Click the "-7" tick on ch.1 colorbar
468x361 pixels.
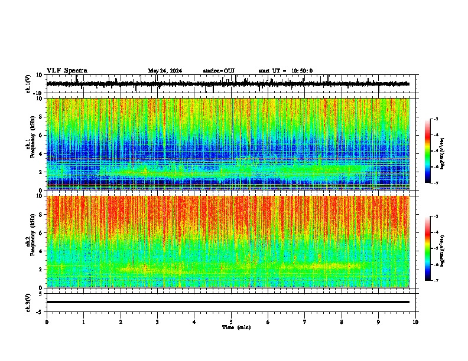(435, 183)
